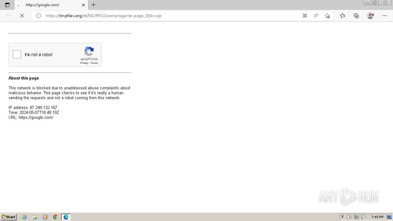This screenshot has width=393, height=221.
Task: Activate Read aloud icon
Action: (x=316, y=16)
